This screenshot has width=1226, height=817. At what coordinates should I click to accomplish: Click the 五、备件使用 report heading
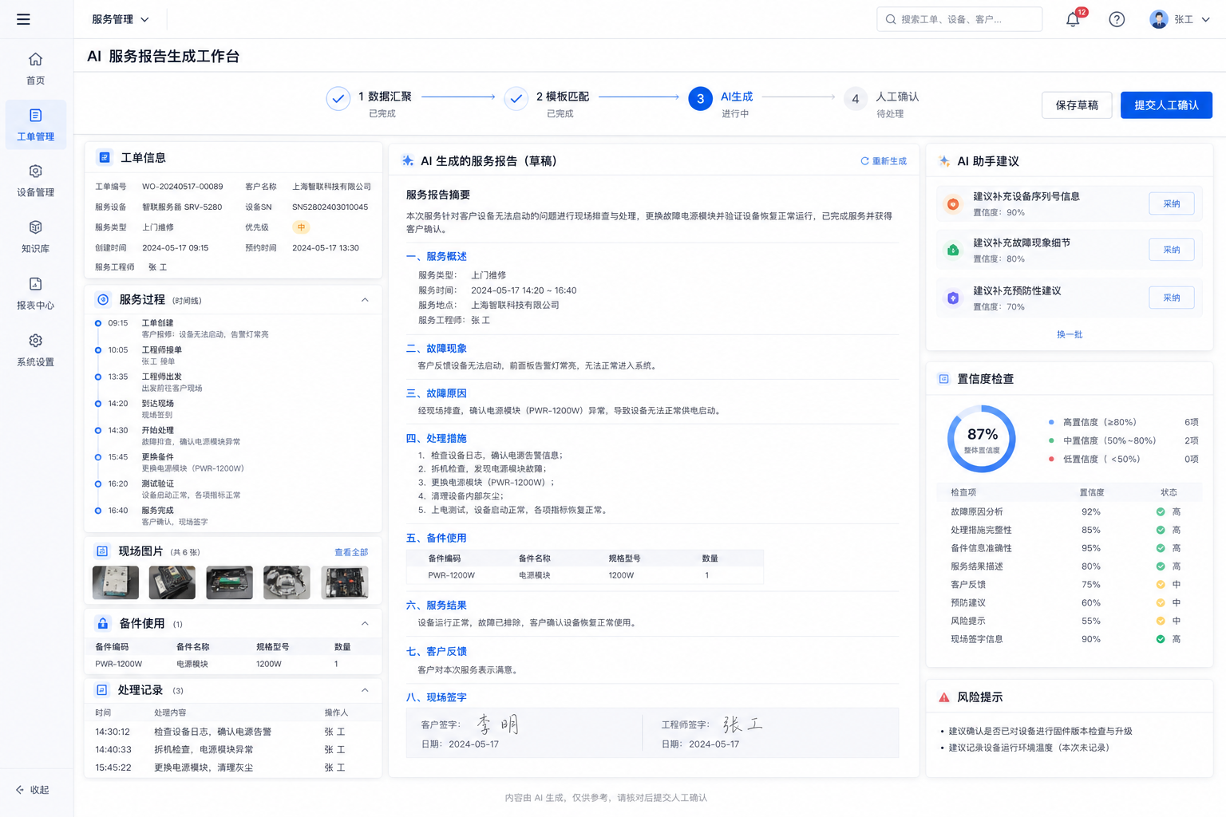pyautogui.click(x=437, y=539)
